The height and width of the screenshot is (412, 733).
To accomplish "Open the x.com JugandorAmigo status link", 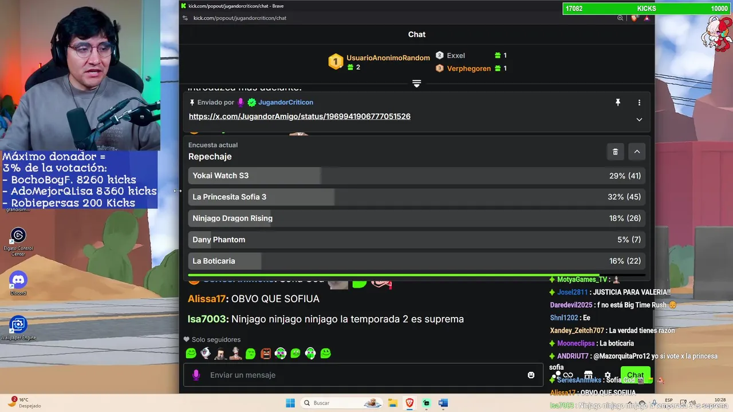I will pos(299,116).
